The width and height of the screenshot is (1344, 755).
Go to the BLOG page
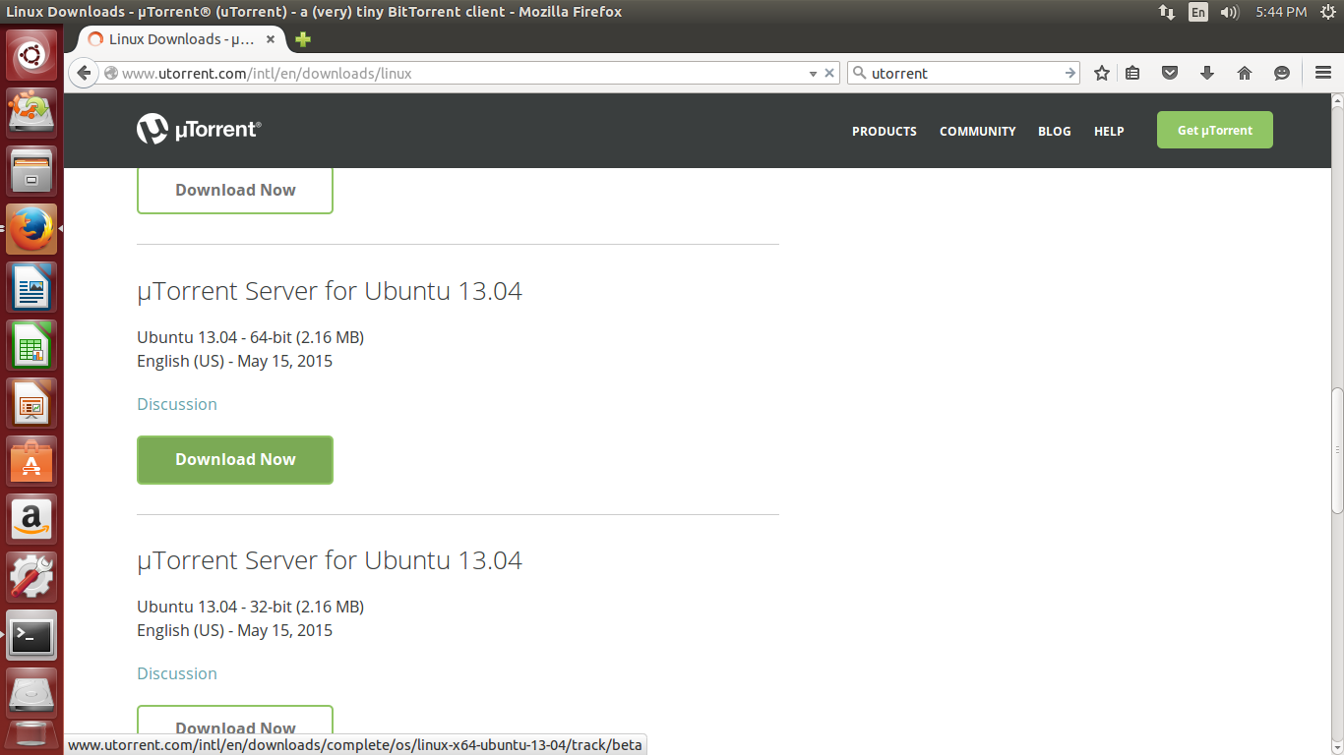(x=1055, y=131)
